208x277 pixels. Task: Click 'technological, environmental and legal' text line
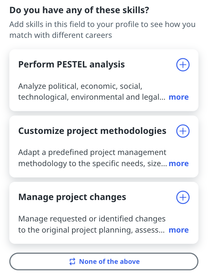(91, 97)
